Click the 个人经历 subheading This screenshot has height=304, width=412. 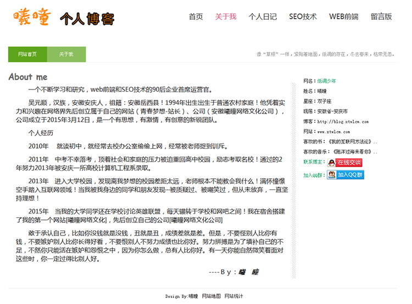[x=41, y=133]
